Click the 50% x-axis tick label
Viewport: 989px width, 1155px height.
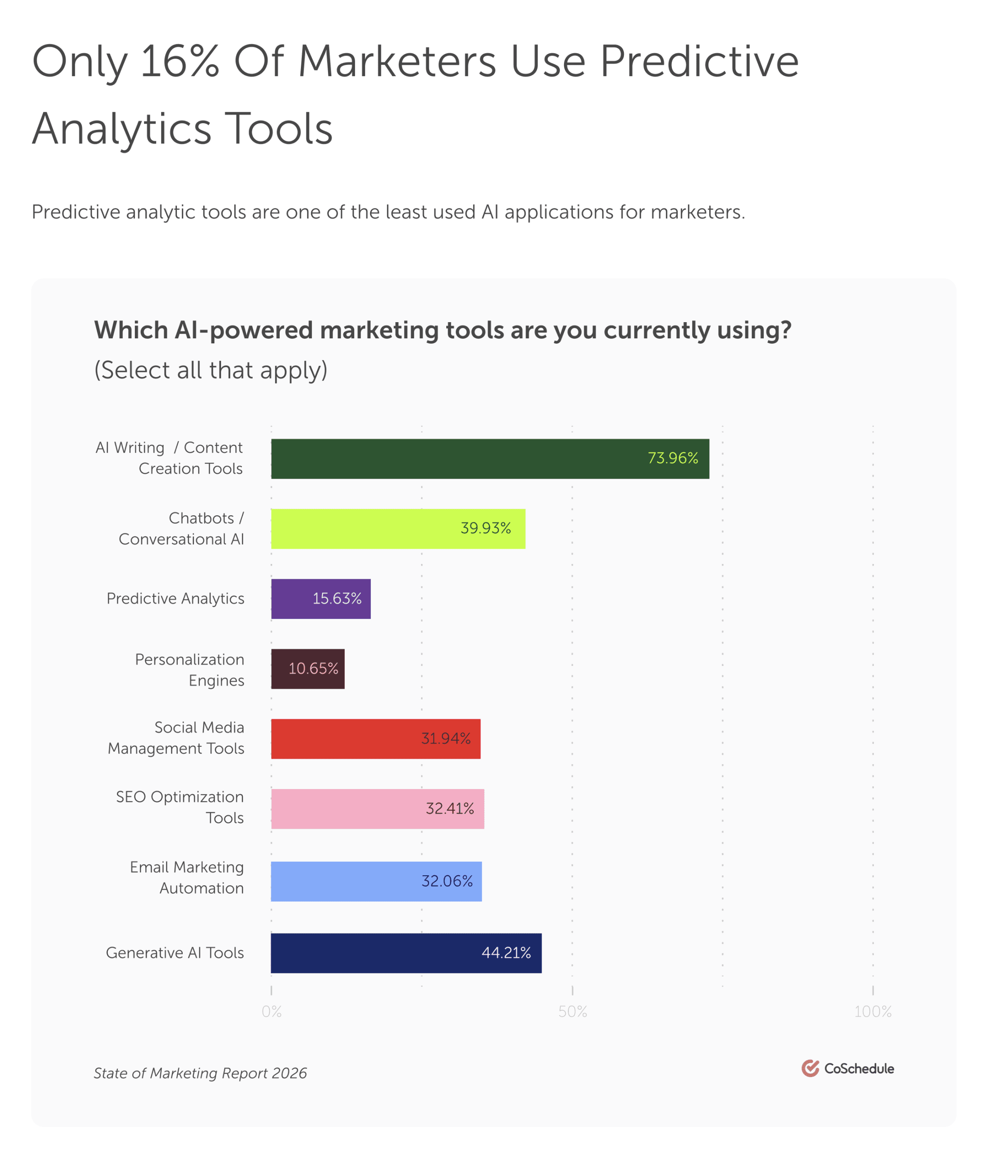(573, 1012)
